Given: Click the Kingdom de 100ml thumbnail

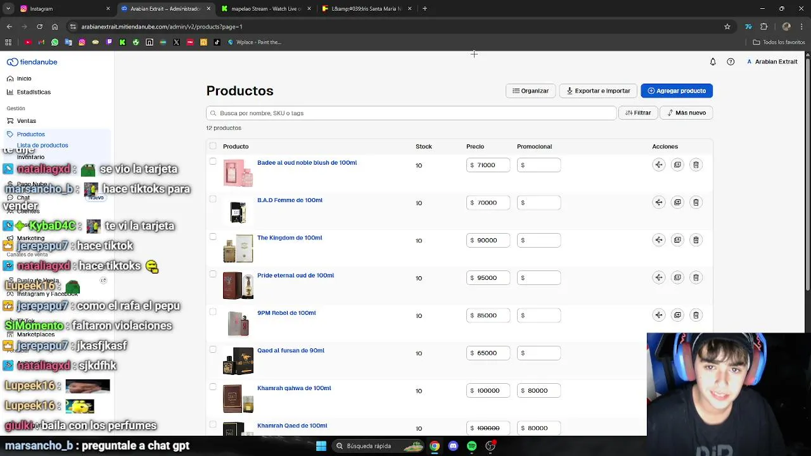Looking at the screenshot, I should [x=238, y=248].
